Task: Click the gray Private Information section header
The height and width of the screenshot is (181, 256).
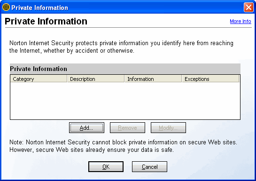Action: pyautogui.click(x=125, y=69)
